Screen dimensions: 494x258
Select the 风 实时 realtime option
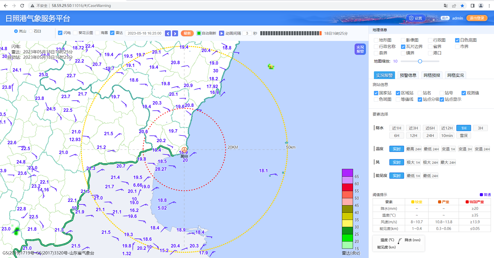click(x=397, y=162)
